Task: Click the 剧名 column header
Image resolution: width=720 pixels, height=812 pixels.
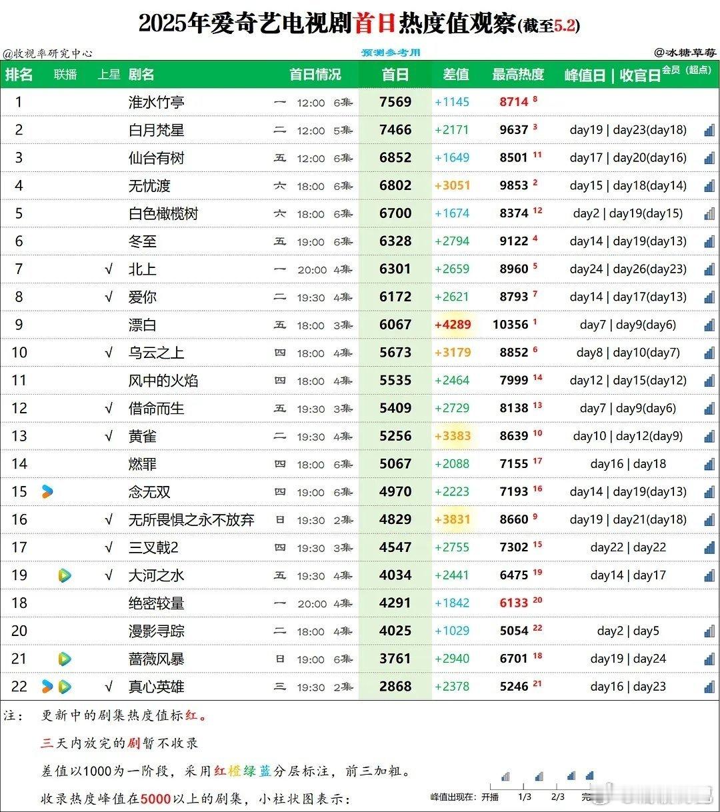Action: (x=141, y=75)
